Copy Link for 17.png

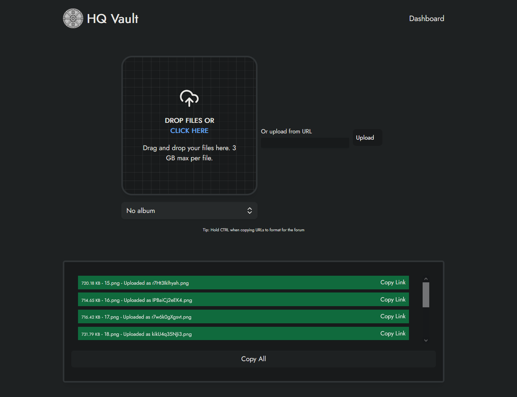[x=393, y=316]
